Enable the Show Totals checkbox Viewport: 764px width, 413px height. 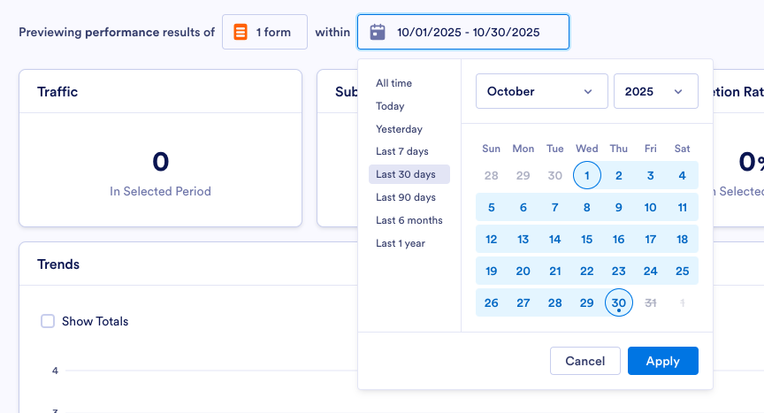pos(48,321)
